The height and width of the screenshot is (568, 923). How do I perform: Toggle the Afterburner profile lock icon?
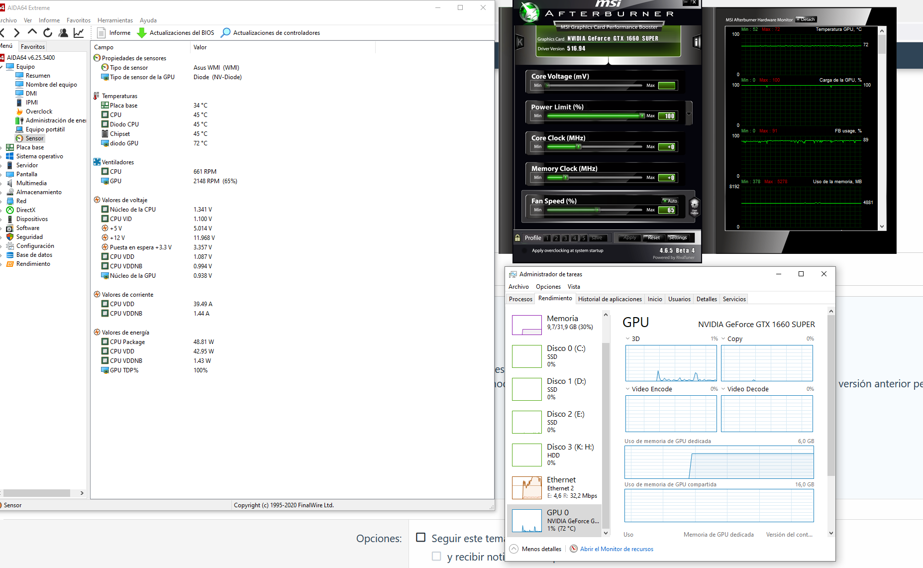(517, 238)
